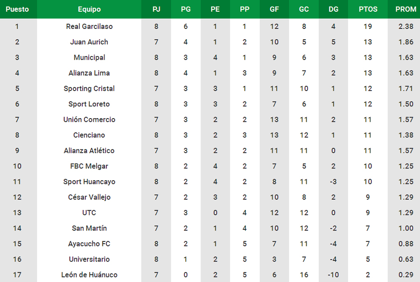
Task: Select the PTOS column header
Action: pos(368,9)
